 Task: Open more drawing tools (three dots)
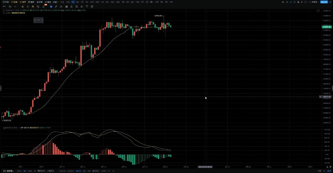(x=15, y=6)
